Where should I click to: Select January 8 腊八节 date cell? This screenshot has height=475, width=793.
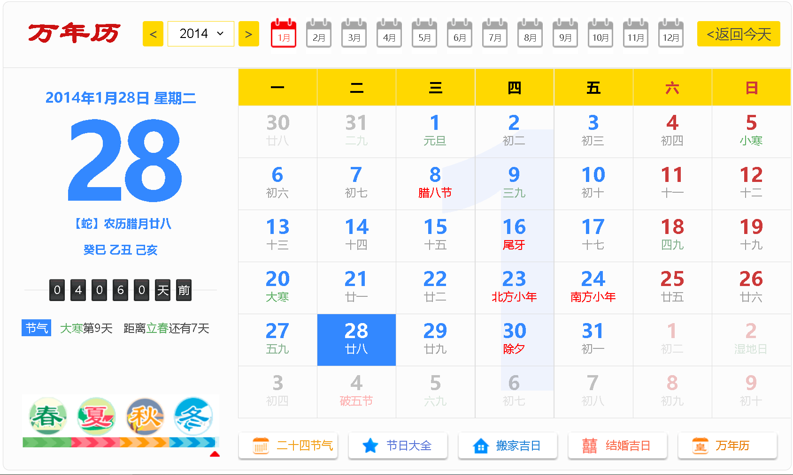435,183
